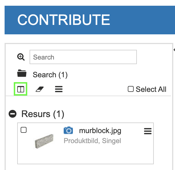Open the toolbar hamburger menu beside eraser
The width and height of the screenshot is (175, 170).
59,89
